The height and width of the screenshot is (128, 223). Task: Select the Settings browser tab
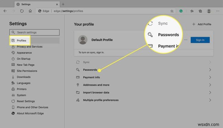point(37,4)
